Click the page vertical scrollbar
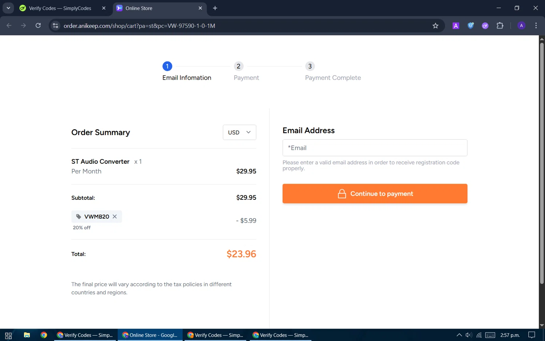 tap(542, 163)
